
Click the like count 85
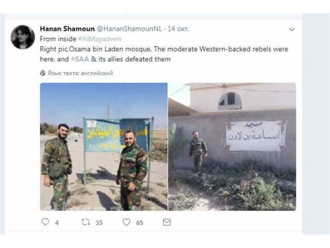140,223
